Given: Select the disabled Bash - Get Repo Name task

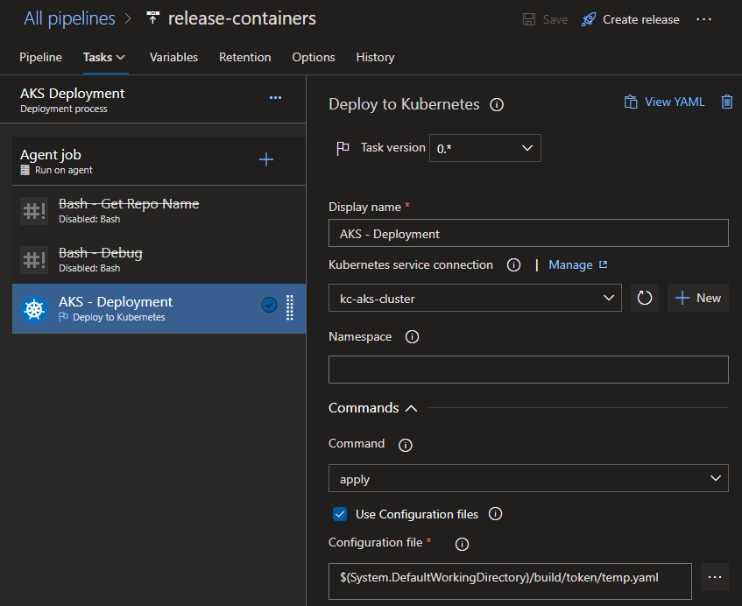Looking at the screenshot, I should (x=159, y=211).
